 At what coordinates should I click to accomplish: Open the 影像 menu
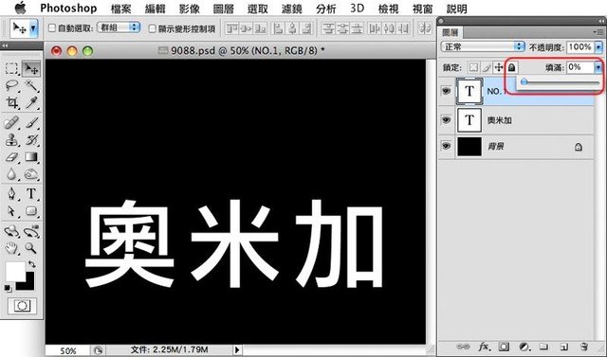coord(189,9)
